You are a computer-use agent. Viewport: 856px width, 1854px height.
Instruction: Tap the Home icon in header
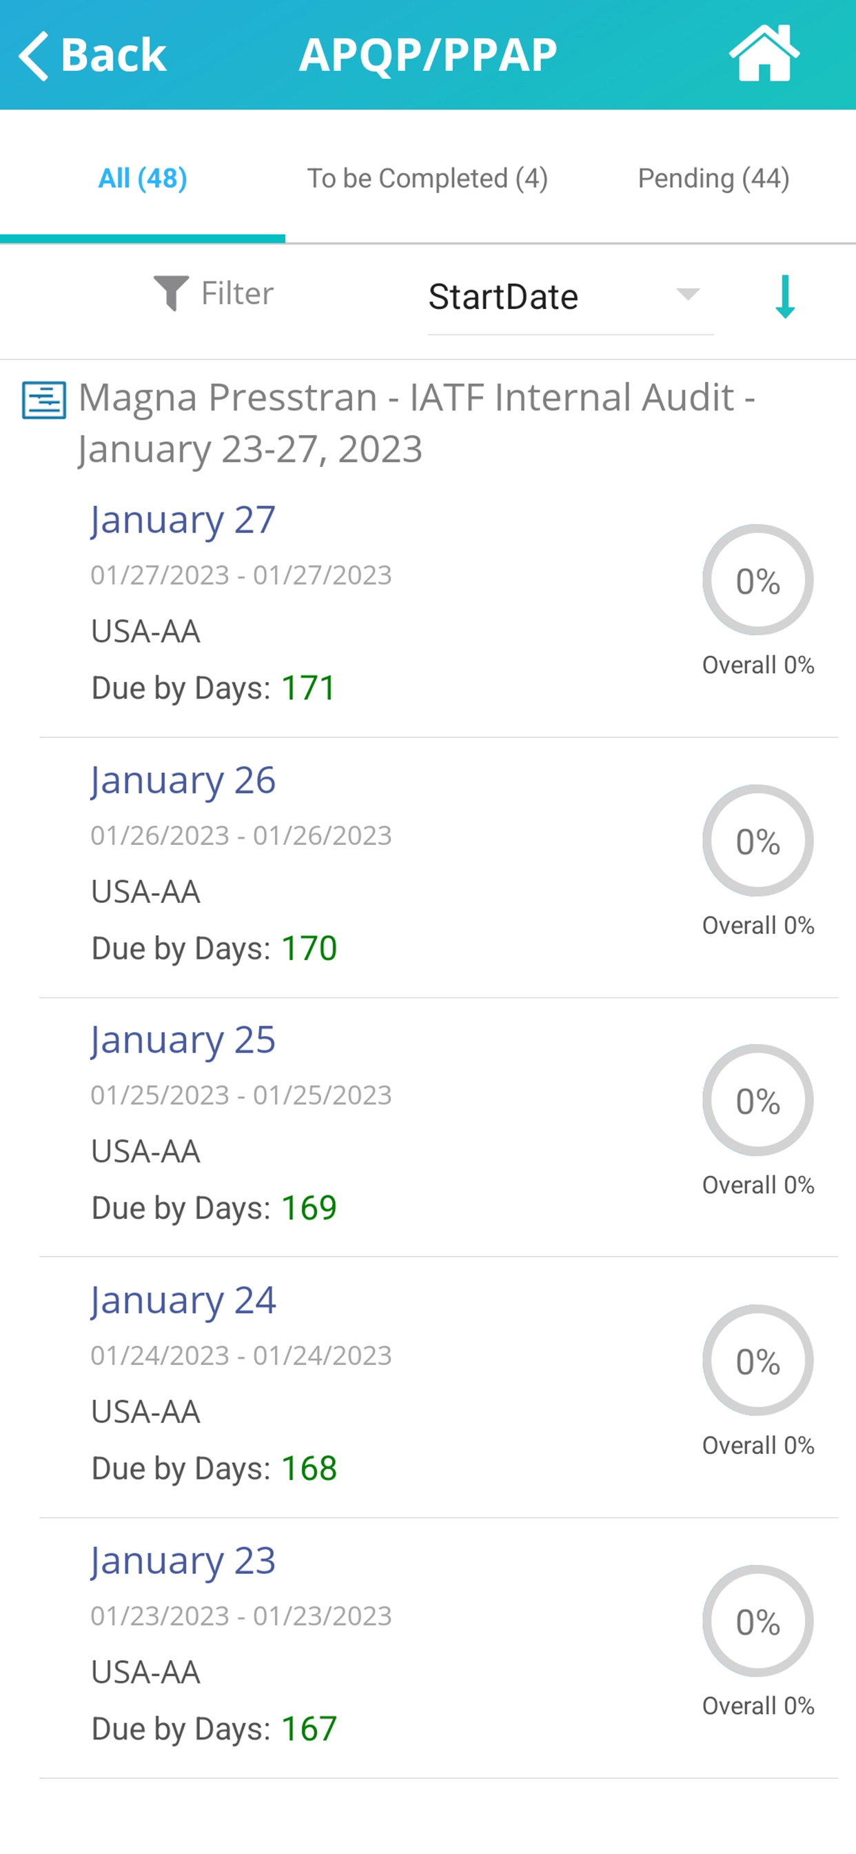coord(764,54)
